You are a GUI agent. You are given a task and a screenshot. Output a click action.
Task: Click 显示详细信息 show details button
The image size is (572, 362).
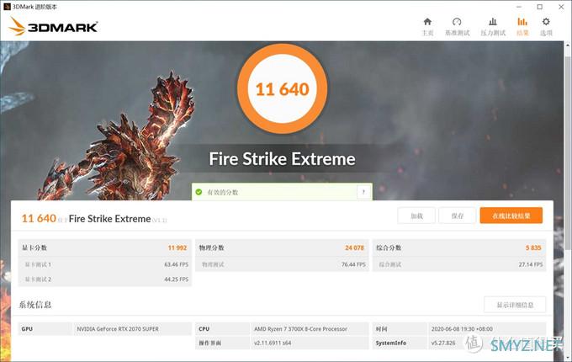pos(515,305)
